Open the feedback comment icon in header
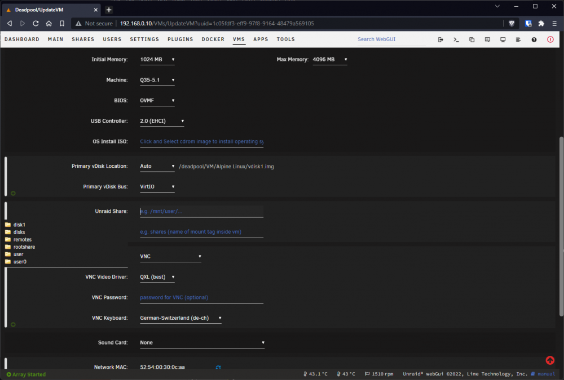Viewport: 564px width, 380px height. click(x=487, y=39)
